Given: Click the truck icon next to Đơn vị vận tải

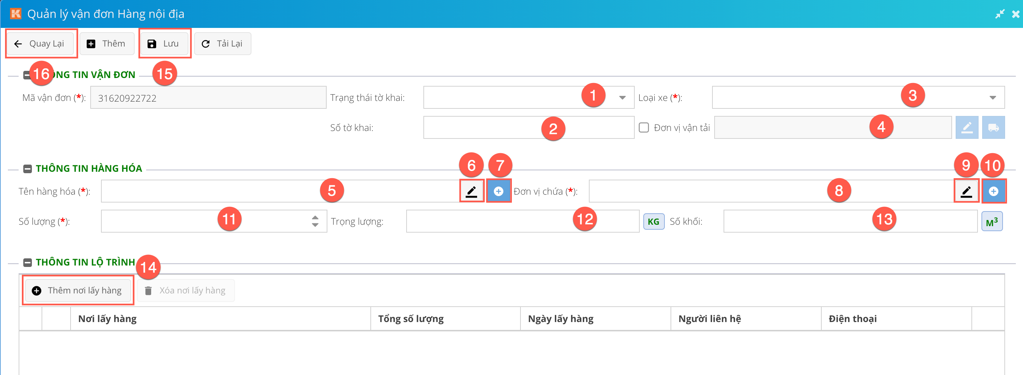Looking at the screenshot, I should click(x=993, y=128).
